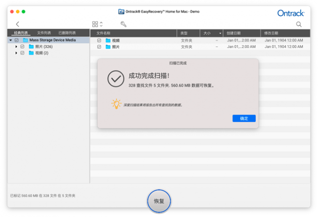Click the lightbulb tip icon
318x217 pixels.
[x=116, y=104]
